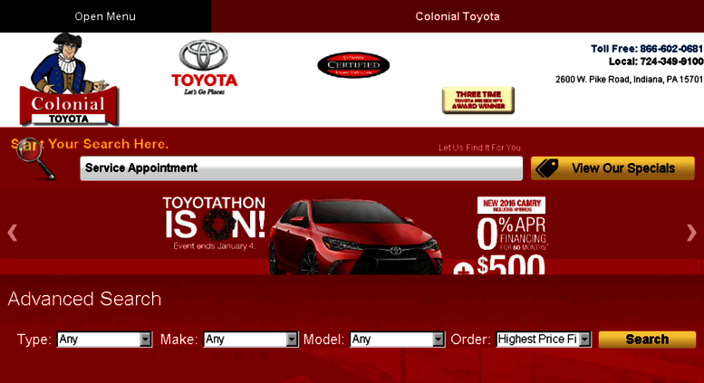Click the Toyota Certified Used Vehicles badge
The width and height of the screenshot is (704, 383).
click(353, 64)
